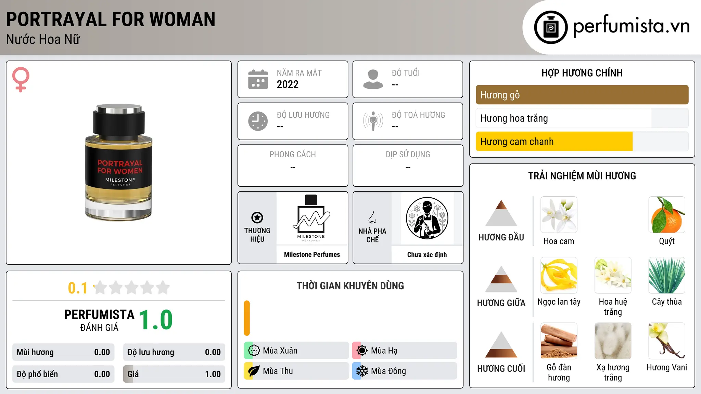Click the person icon beside Độ Tuổi
The height and width of the screenshot is (394, 701).
point(373,79)
